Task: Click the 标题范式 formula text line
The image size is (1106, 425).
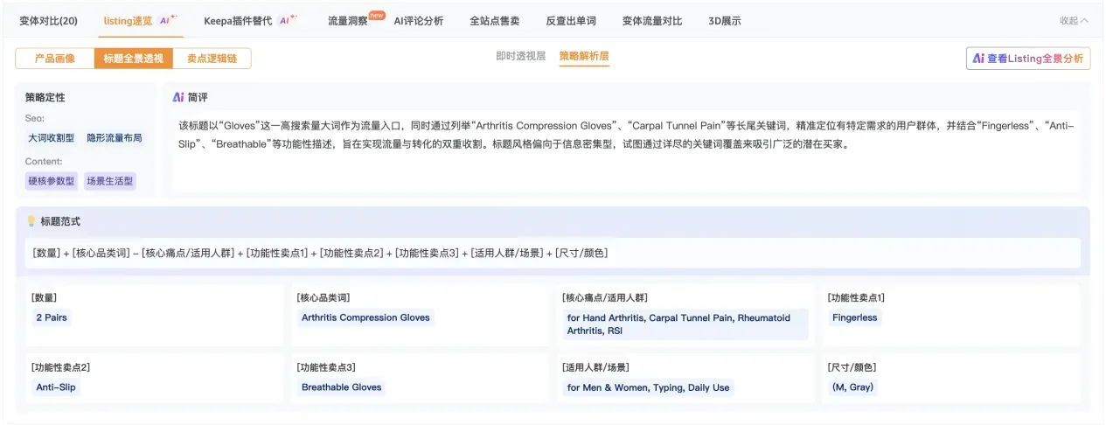Action: click(320, 253)
